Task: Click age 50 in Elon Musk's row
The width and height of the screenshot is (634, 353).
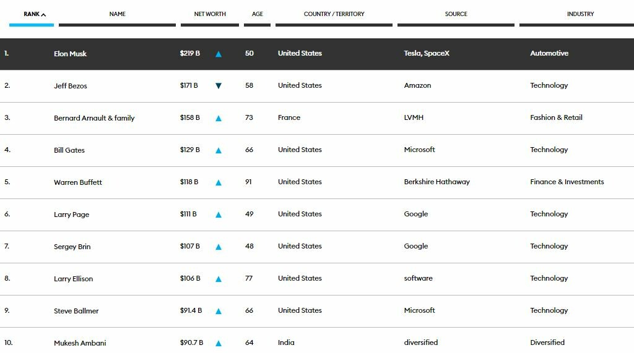Action: pos(250,53)
